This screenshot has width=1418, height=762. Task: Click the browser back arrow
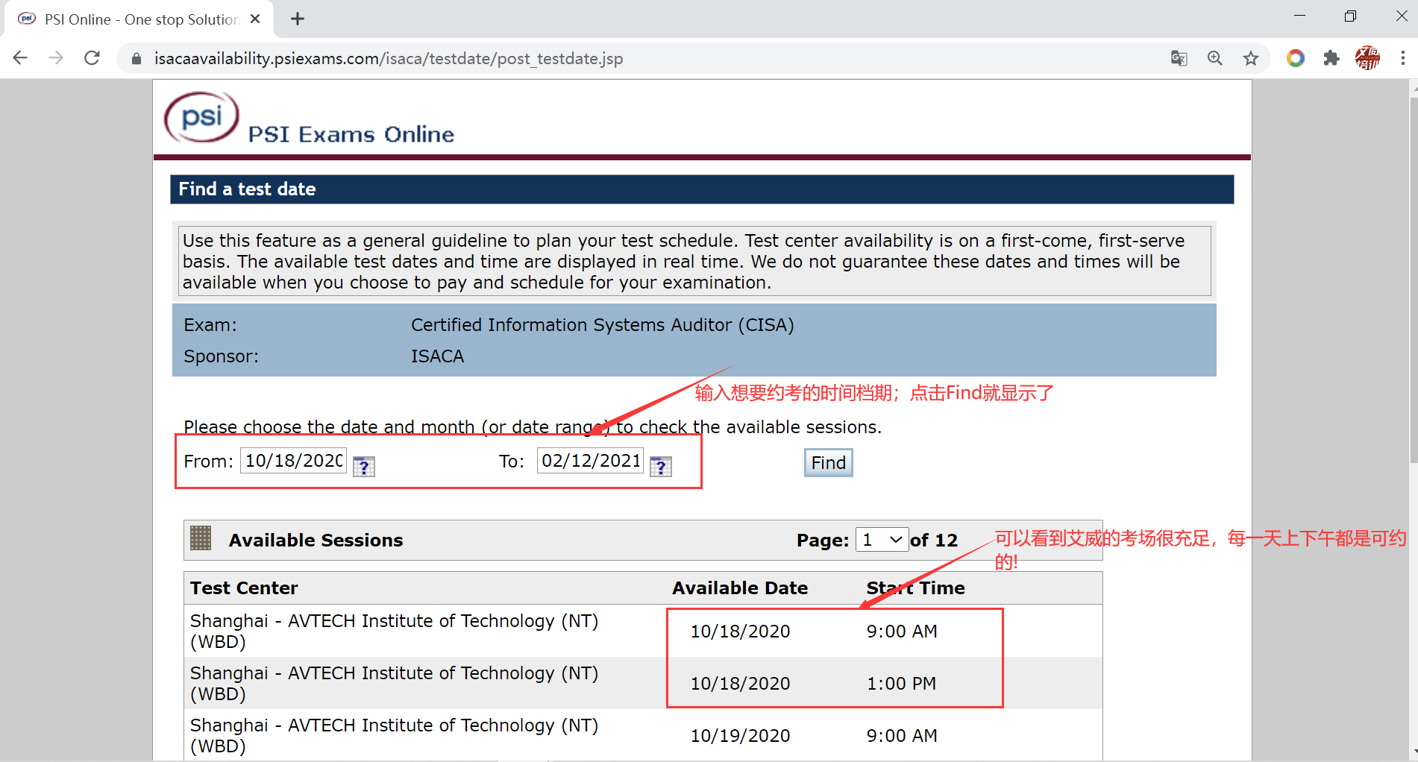pyautogui.click(x=20, y=58)
